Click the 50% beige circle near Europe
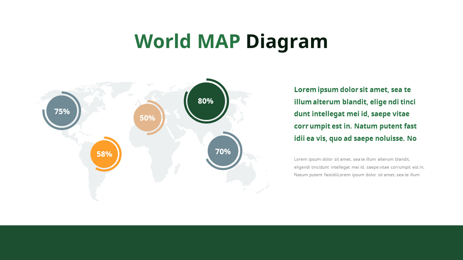 click(x=148, y=118)
